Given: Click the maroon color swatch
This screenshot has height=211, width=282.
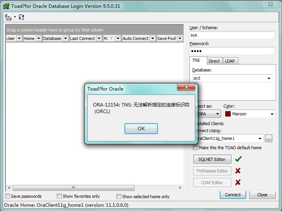Looking at the screenshot, I should (x=228, y=114).
